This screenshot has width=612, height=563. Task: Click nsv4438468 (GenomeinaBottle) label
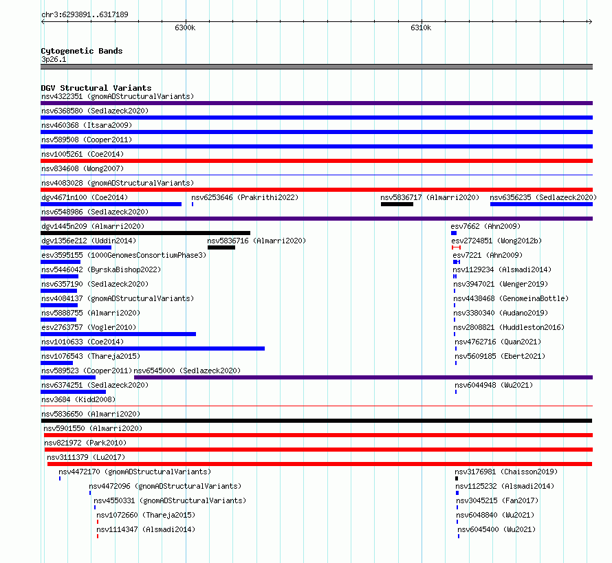pyautogui.click(x=511, y=298)
